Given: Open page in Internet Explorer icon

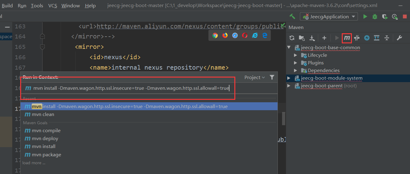Looking at the screenshot, I should pos(255,35).
